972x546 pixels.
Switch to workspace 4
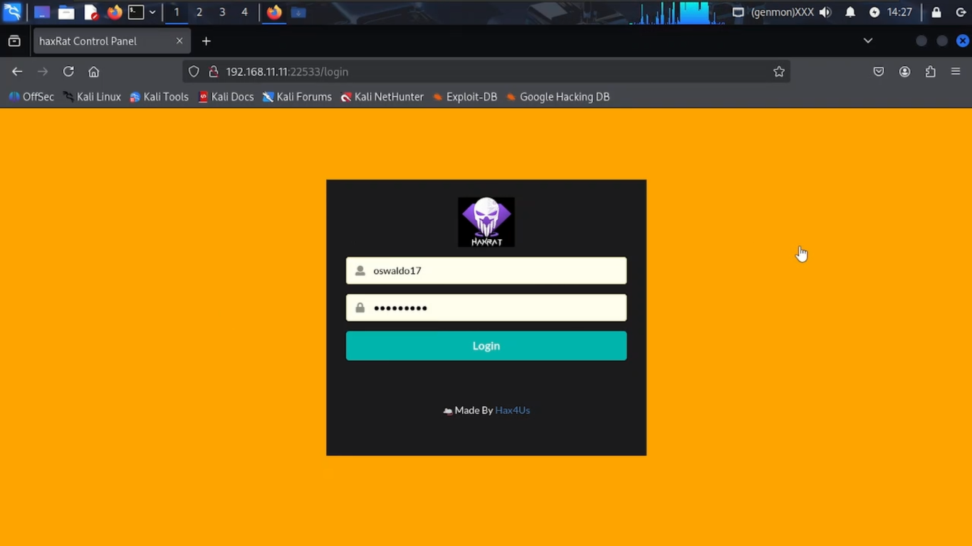point(244,12)
